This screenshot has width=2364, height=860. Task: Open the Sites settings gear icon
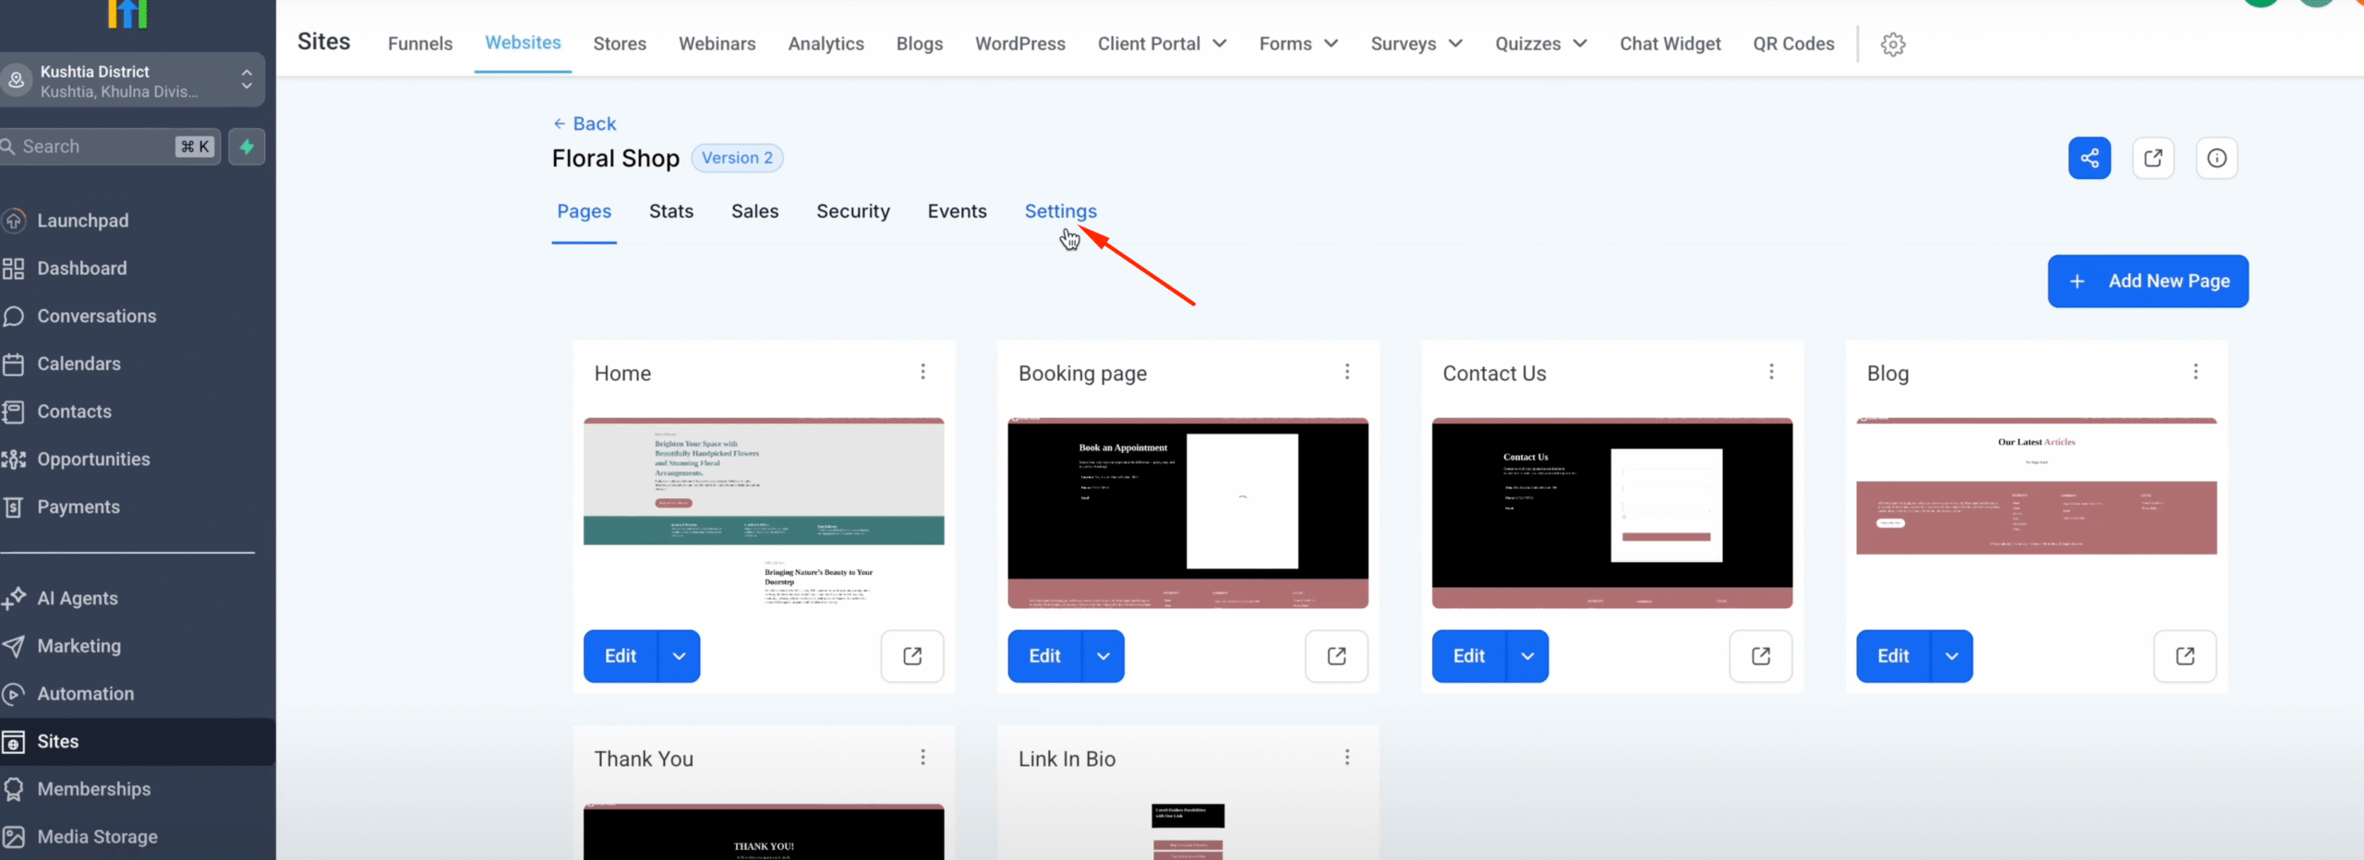click(x=1892, y=44)
